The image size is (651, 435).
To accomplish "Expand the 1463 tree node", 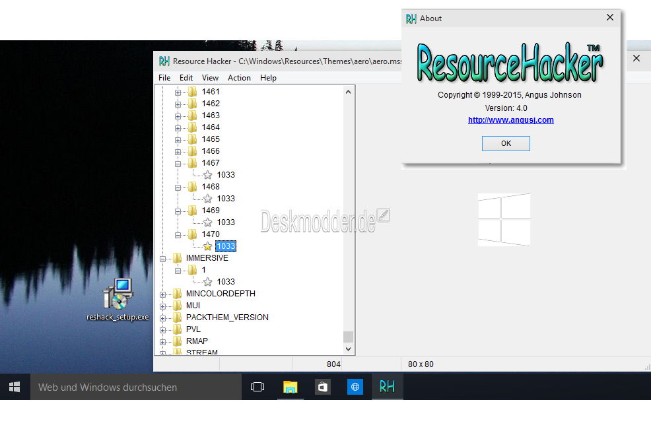I will pos(178,116).
